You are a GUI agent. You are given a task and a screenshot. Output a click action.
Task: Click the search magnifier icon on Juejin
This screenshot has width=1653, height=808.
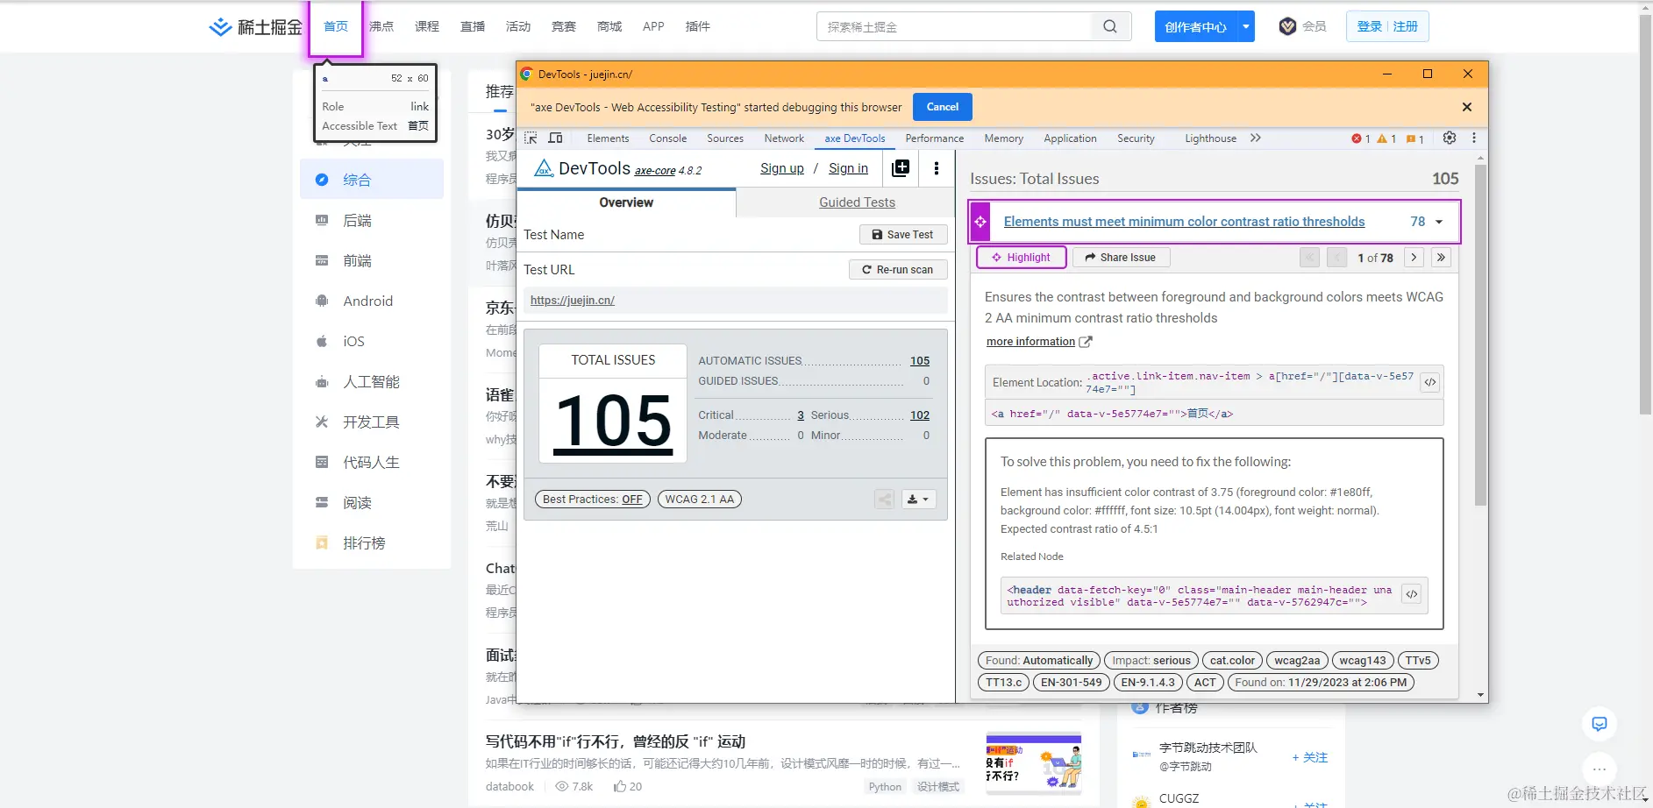coord(1110,26)
